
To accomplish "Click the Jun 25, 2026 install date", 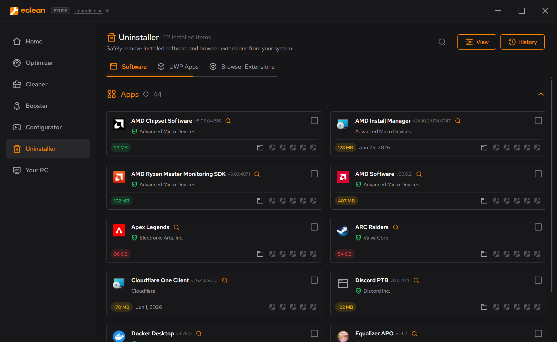I will coord(375,147).
